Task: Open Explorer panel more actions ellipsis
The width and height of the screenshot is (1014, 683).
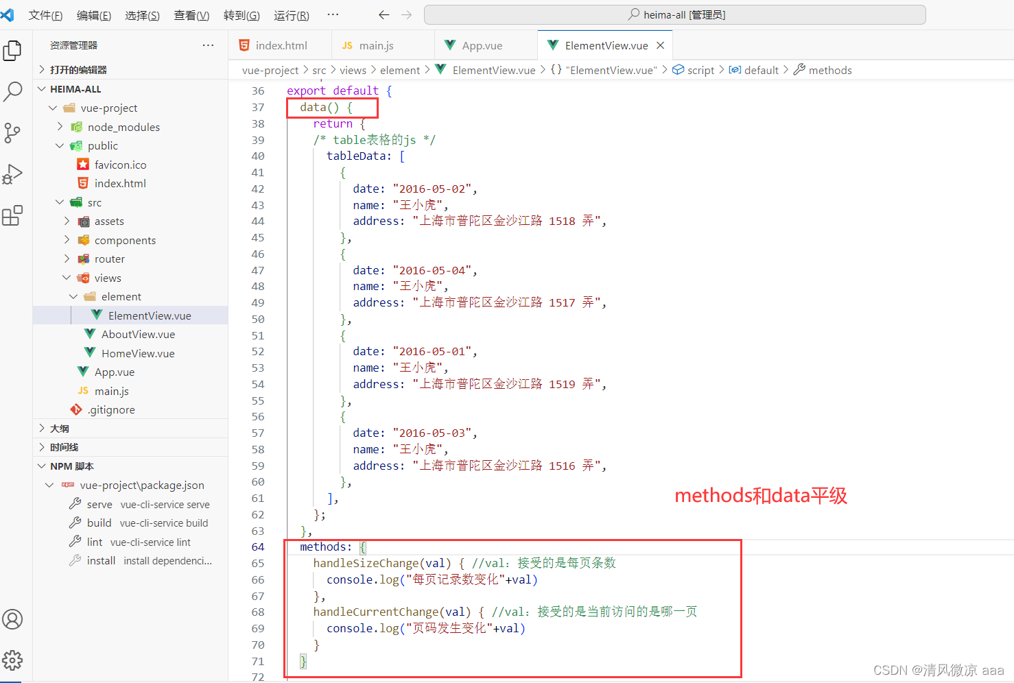Action: (208, 45)
